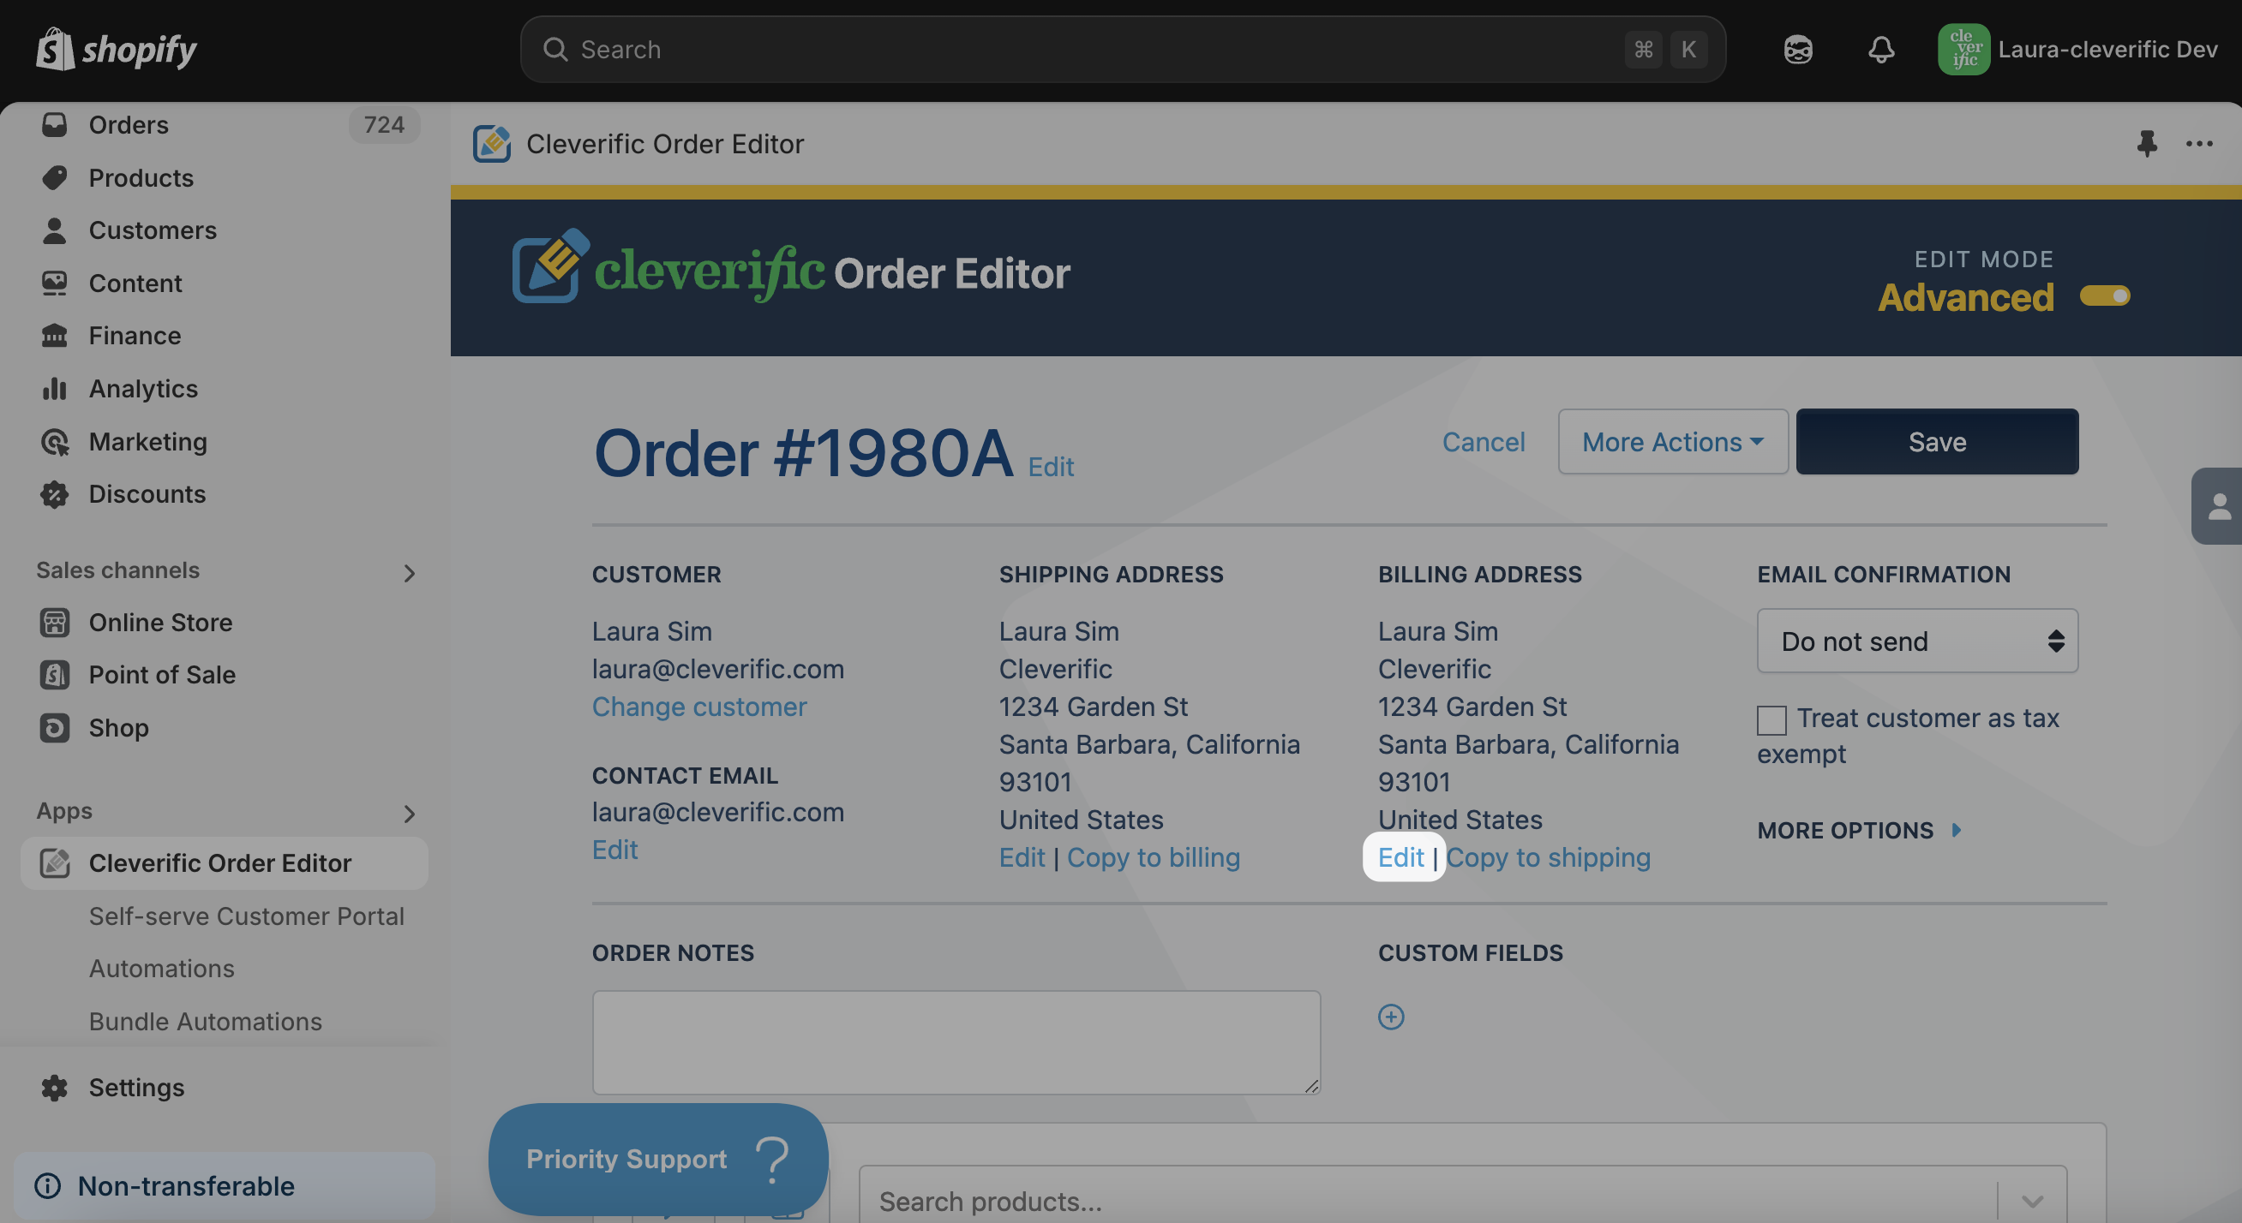2242x1223 pixels.
Task: Click the Products tag icon
Action: [x=54, y=177]
